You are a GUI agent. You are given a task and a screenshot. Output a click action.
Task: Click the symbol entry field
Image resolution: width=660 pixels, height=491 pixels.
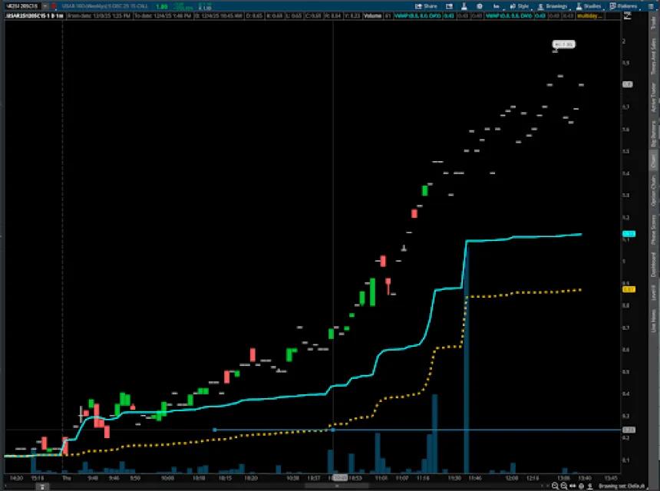point(22,6)
